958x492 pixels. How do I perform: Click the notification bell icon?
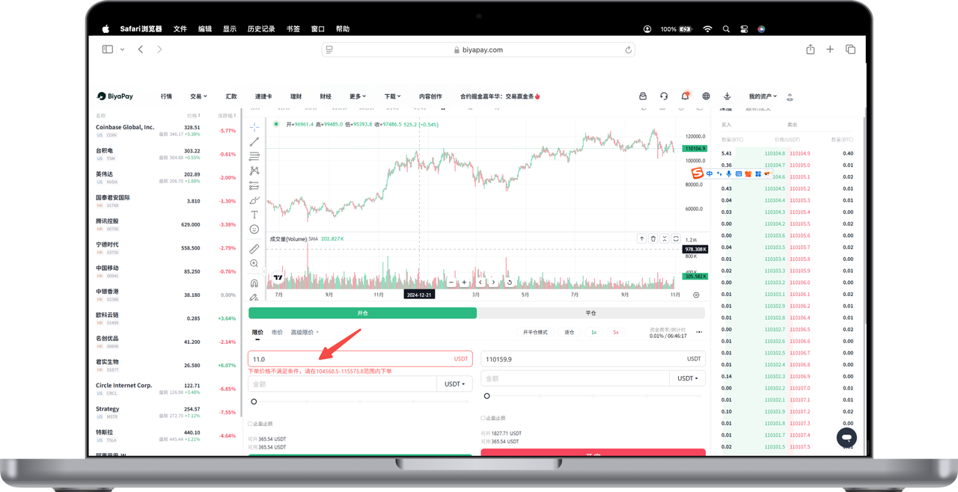[685, 96]
